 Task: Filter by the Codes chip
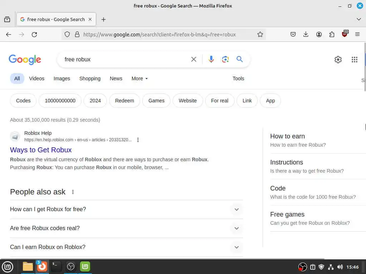click(x=23, y=101)
